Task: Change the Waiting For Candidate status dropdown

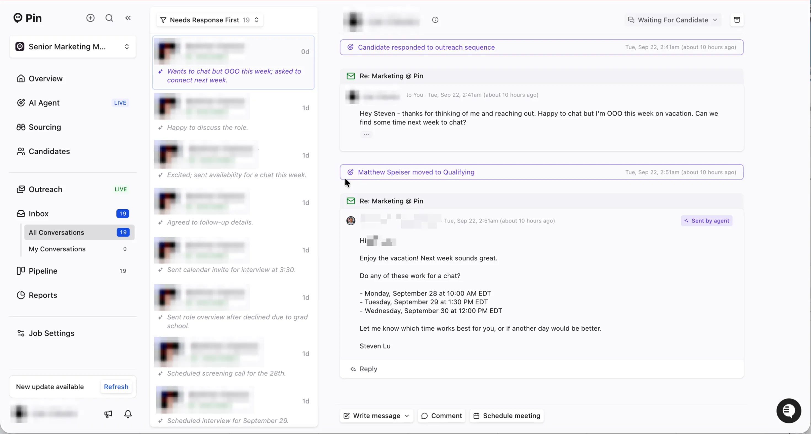Action: 673,20
